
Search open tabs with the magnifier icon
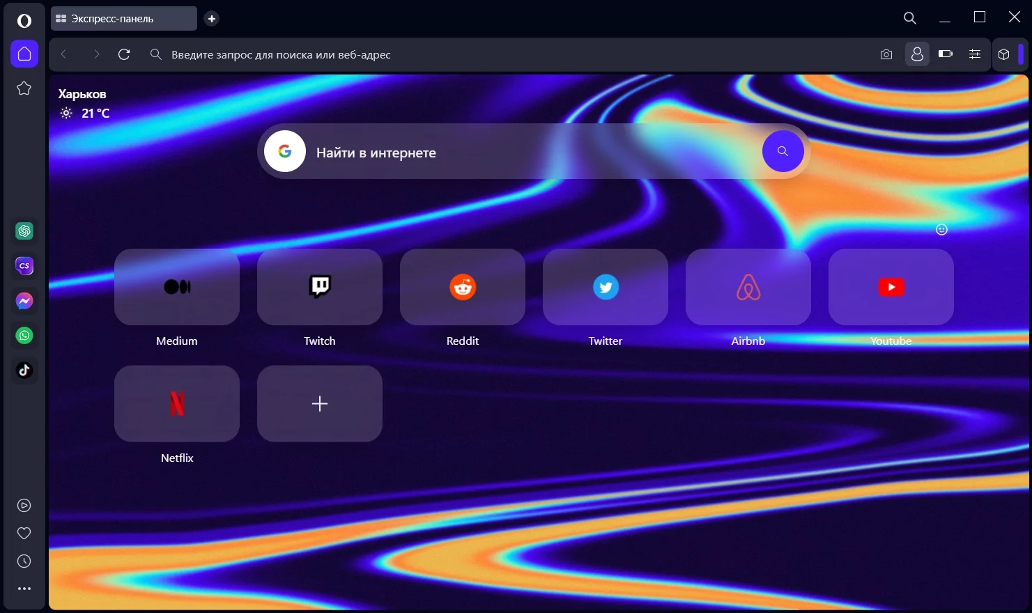click(x=910, y=18)
